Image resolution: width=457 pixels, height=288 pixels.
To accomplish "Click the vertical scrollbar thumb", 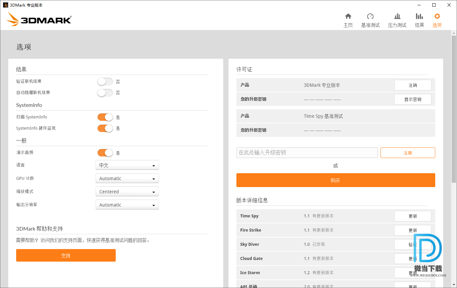I will 454,109.
